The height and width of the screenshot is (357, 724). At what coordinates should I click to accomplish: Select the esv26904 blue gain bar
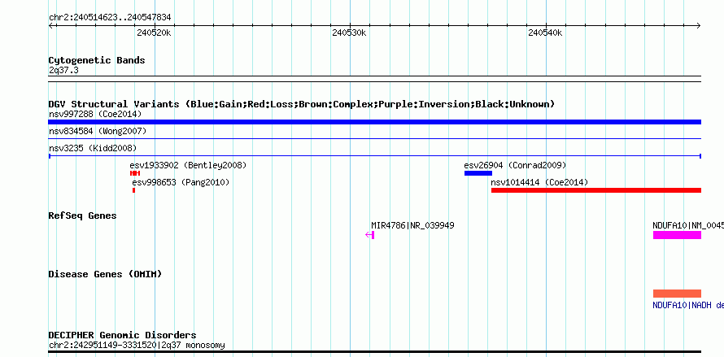coord(478,173)
